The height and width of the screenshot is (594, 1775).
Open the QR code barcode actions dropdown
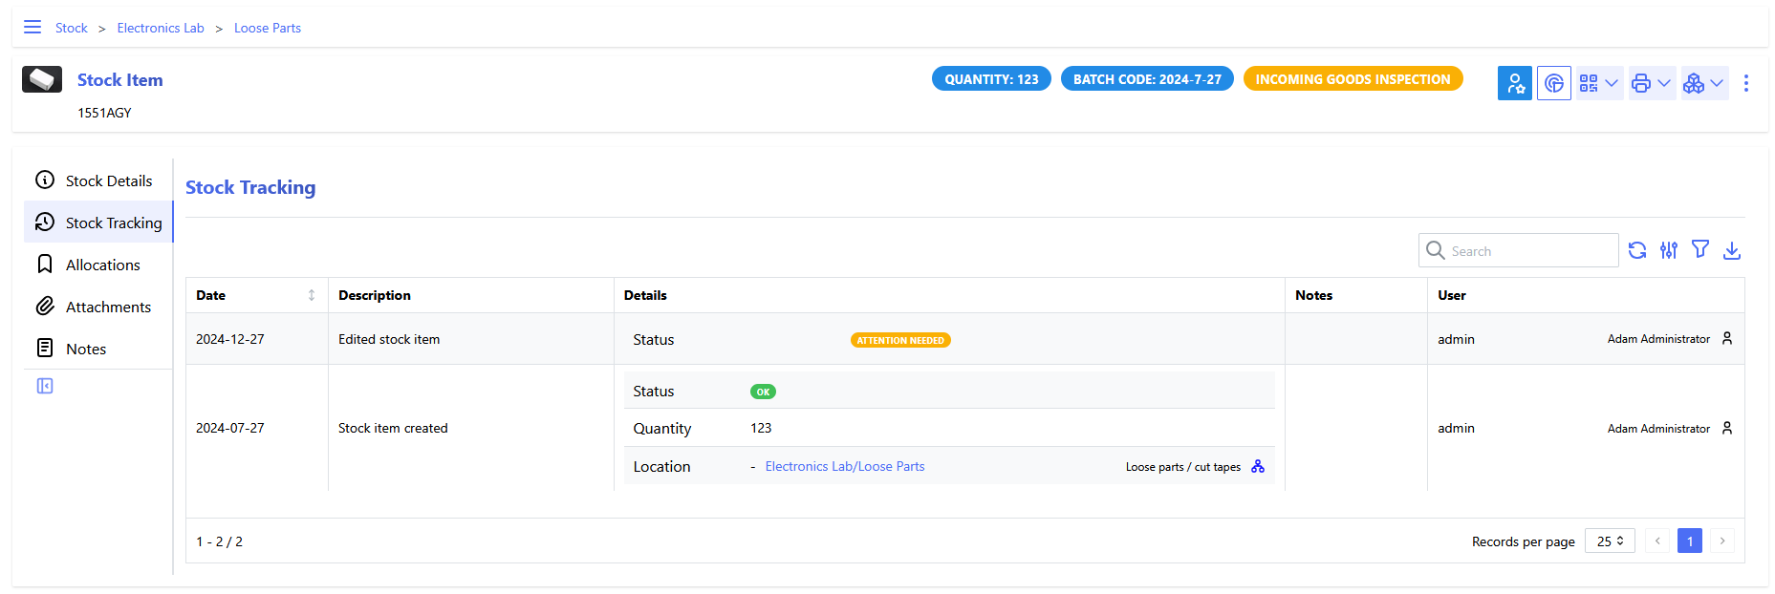pyautogui.click(x=1599, y=83)
